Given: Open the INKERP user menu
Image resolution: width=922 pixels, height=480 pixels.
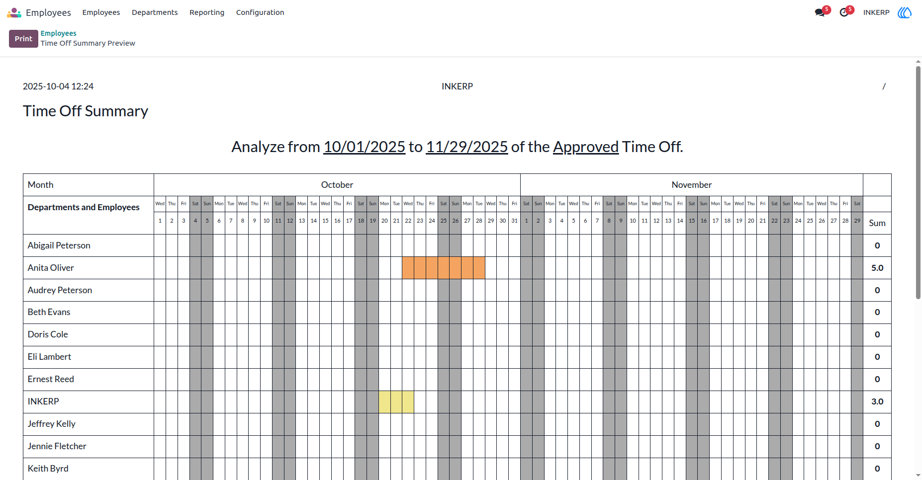Looking at the screenshot, I should click(x=876, y=12).
